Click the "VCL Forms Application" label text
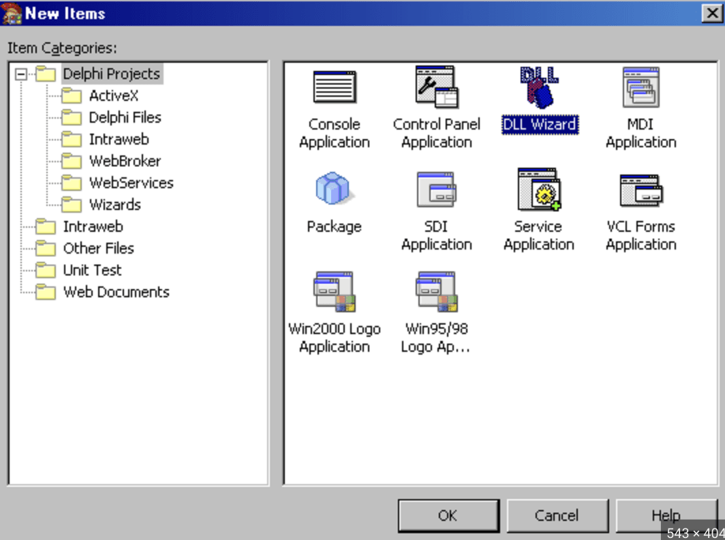 [641, 235]
